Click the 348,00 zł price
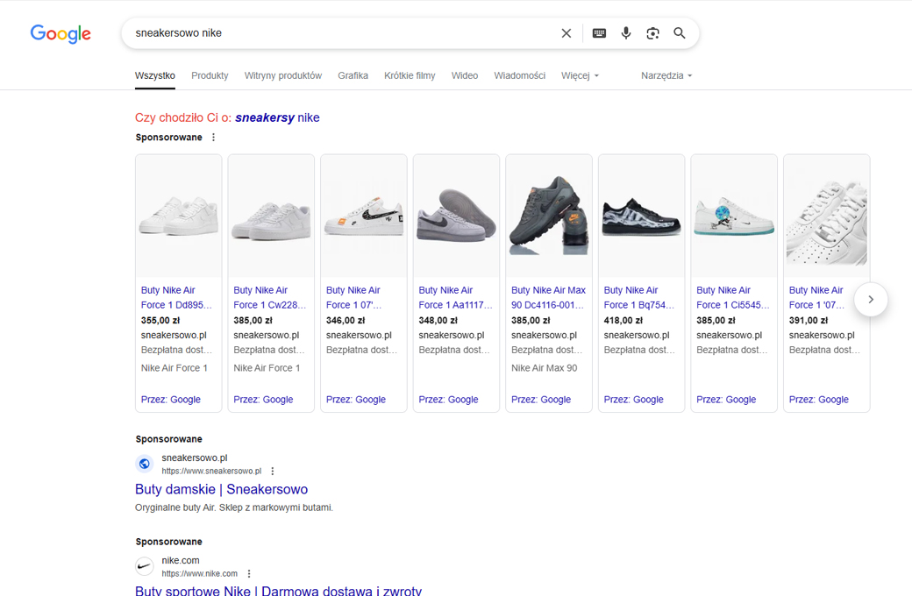This screenshot has width=912, height=596. 438,321
